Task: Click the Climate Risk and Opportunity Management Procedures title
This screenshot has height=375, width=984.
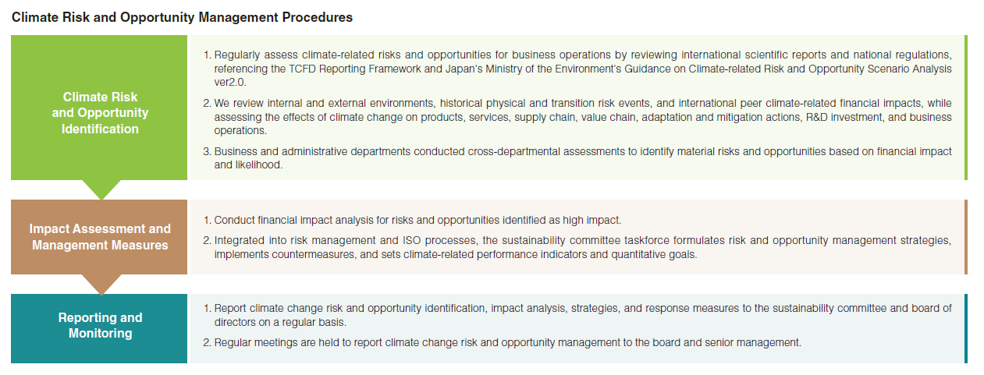Action: point(182,17)
